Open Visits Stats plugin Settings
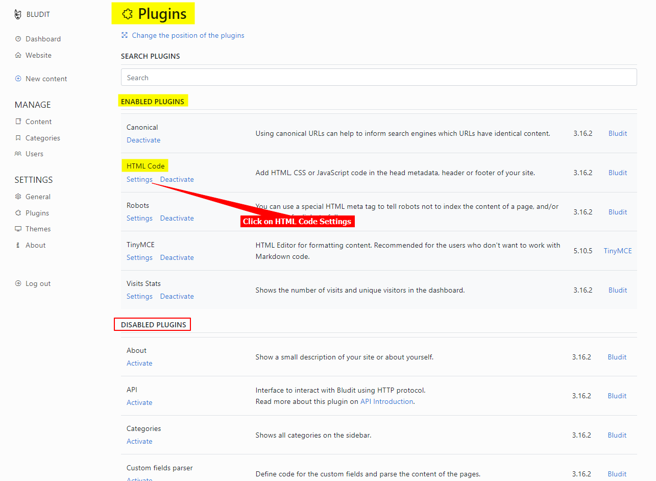Viewport: 656px width, 481px height. pyautogui.click(x=139, y=296)
